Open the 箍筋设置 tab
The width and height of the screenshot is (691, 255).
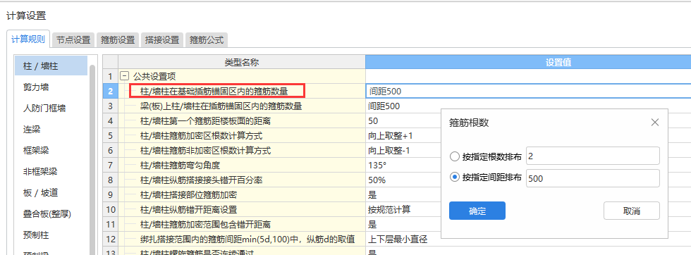coord(118,39)
